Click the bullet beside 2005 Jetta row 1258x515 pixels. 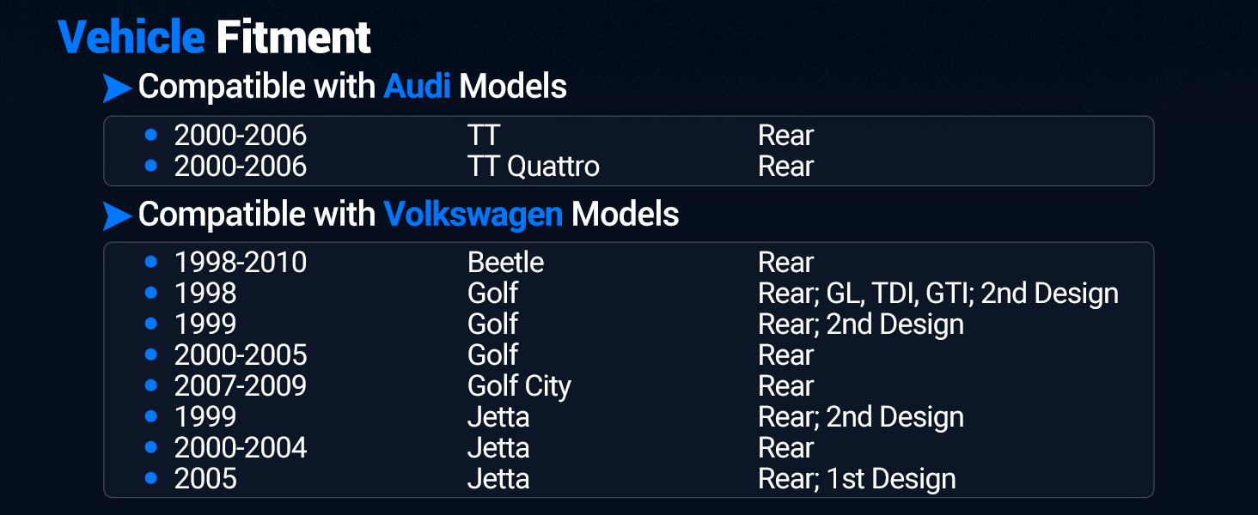click(x=151, y=478)
